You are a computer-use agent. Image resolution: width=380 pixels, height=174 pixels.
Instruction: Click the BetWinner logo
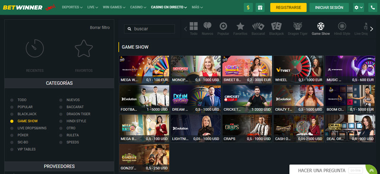point(22,8)
